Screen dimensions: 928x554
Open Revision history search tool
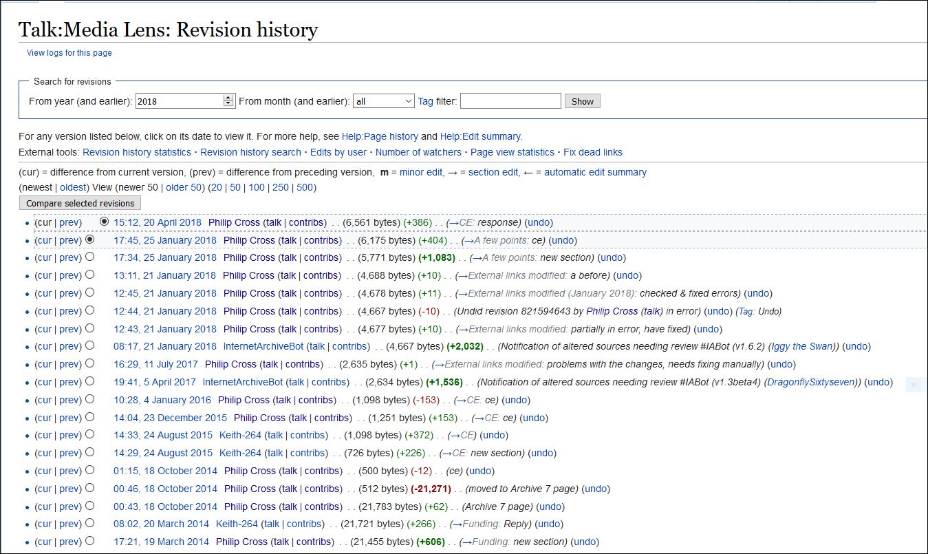click(x=250, y=152)
